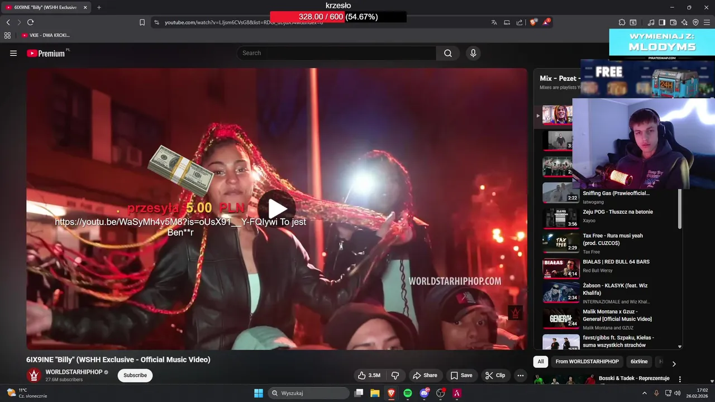Image resolution: width=715 pixels, height=402 pixels.
Task: Open WORLDSTARHIPHOP channel avatar
Action: coord(34,375)
